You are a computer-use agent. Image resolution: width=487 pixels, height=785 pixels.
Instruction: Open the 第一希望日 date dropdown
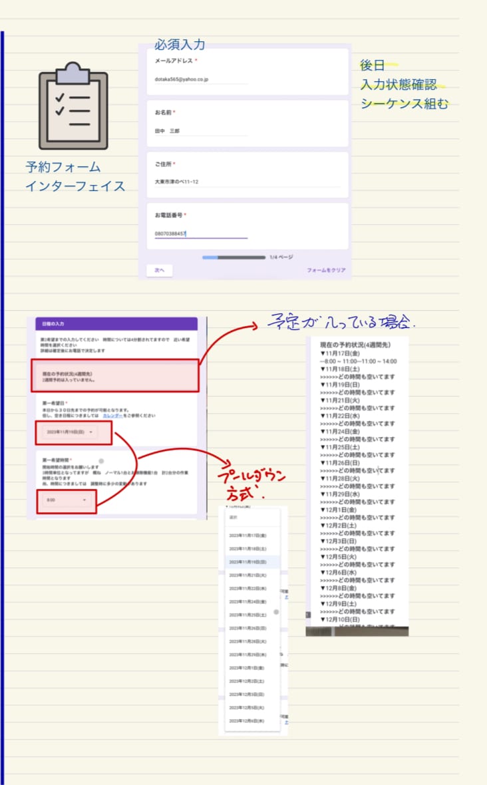pos(70,432)
